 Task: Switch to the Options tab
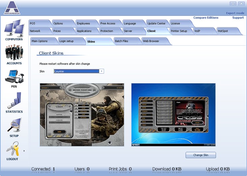[63, 24]
